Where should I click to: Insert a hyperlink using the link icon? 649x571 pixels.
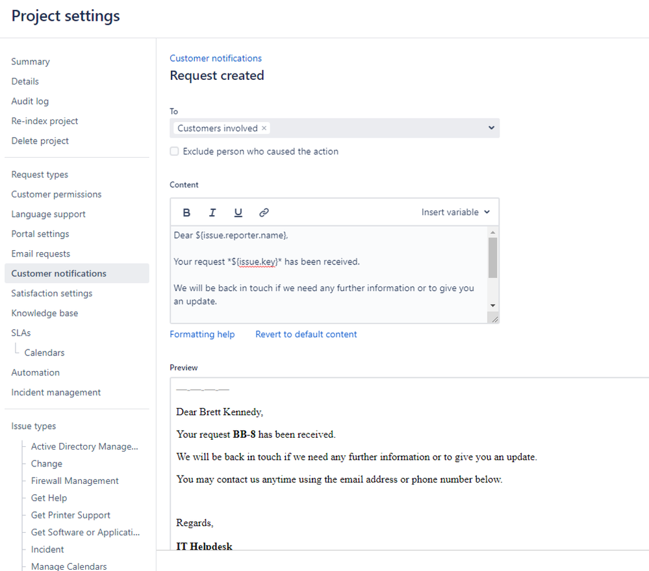click(263, 212)
